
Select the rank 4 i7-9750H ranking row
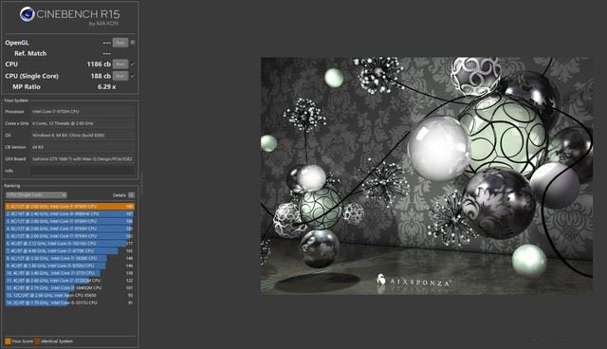(69, 229)
